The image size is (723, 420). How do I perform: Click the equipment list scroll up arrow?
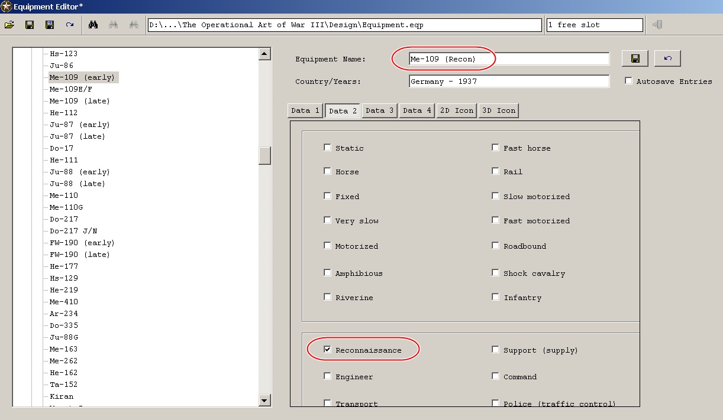point(264,54)
